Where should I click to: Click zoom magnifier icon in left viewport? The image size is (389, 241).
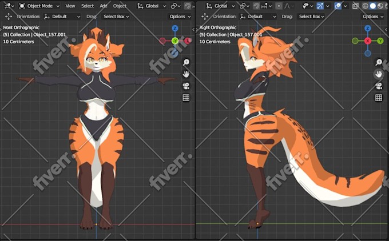tap(186, 62)
